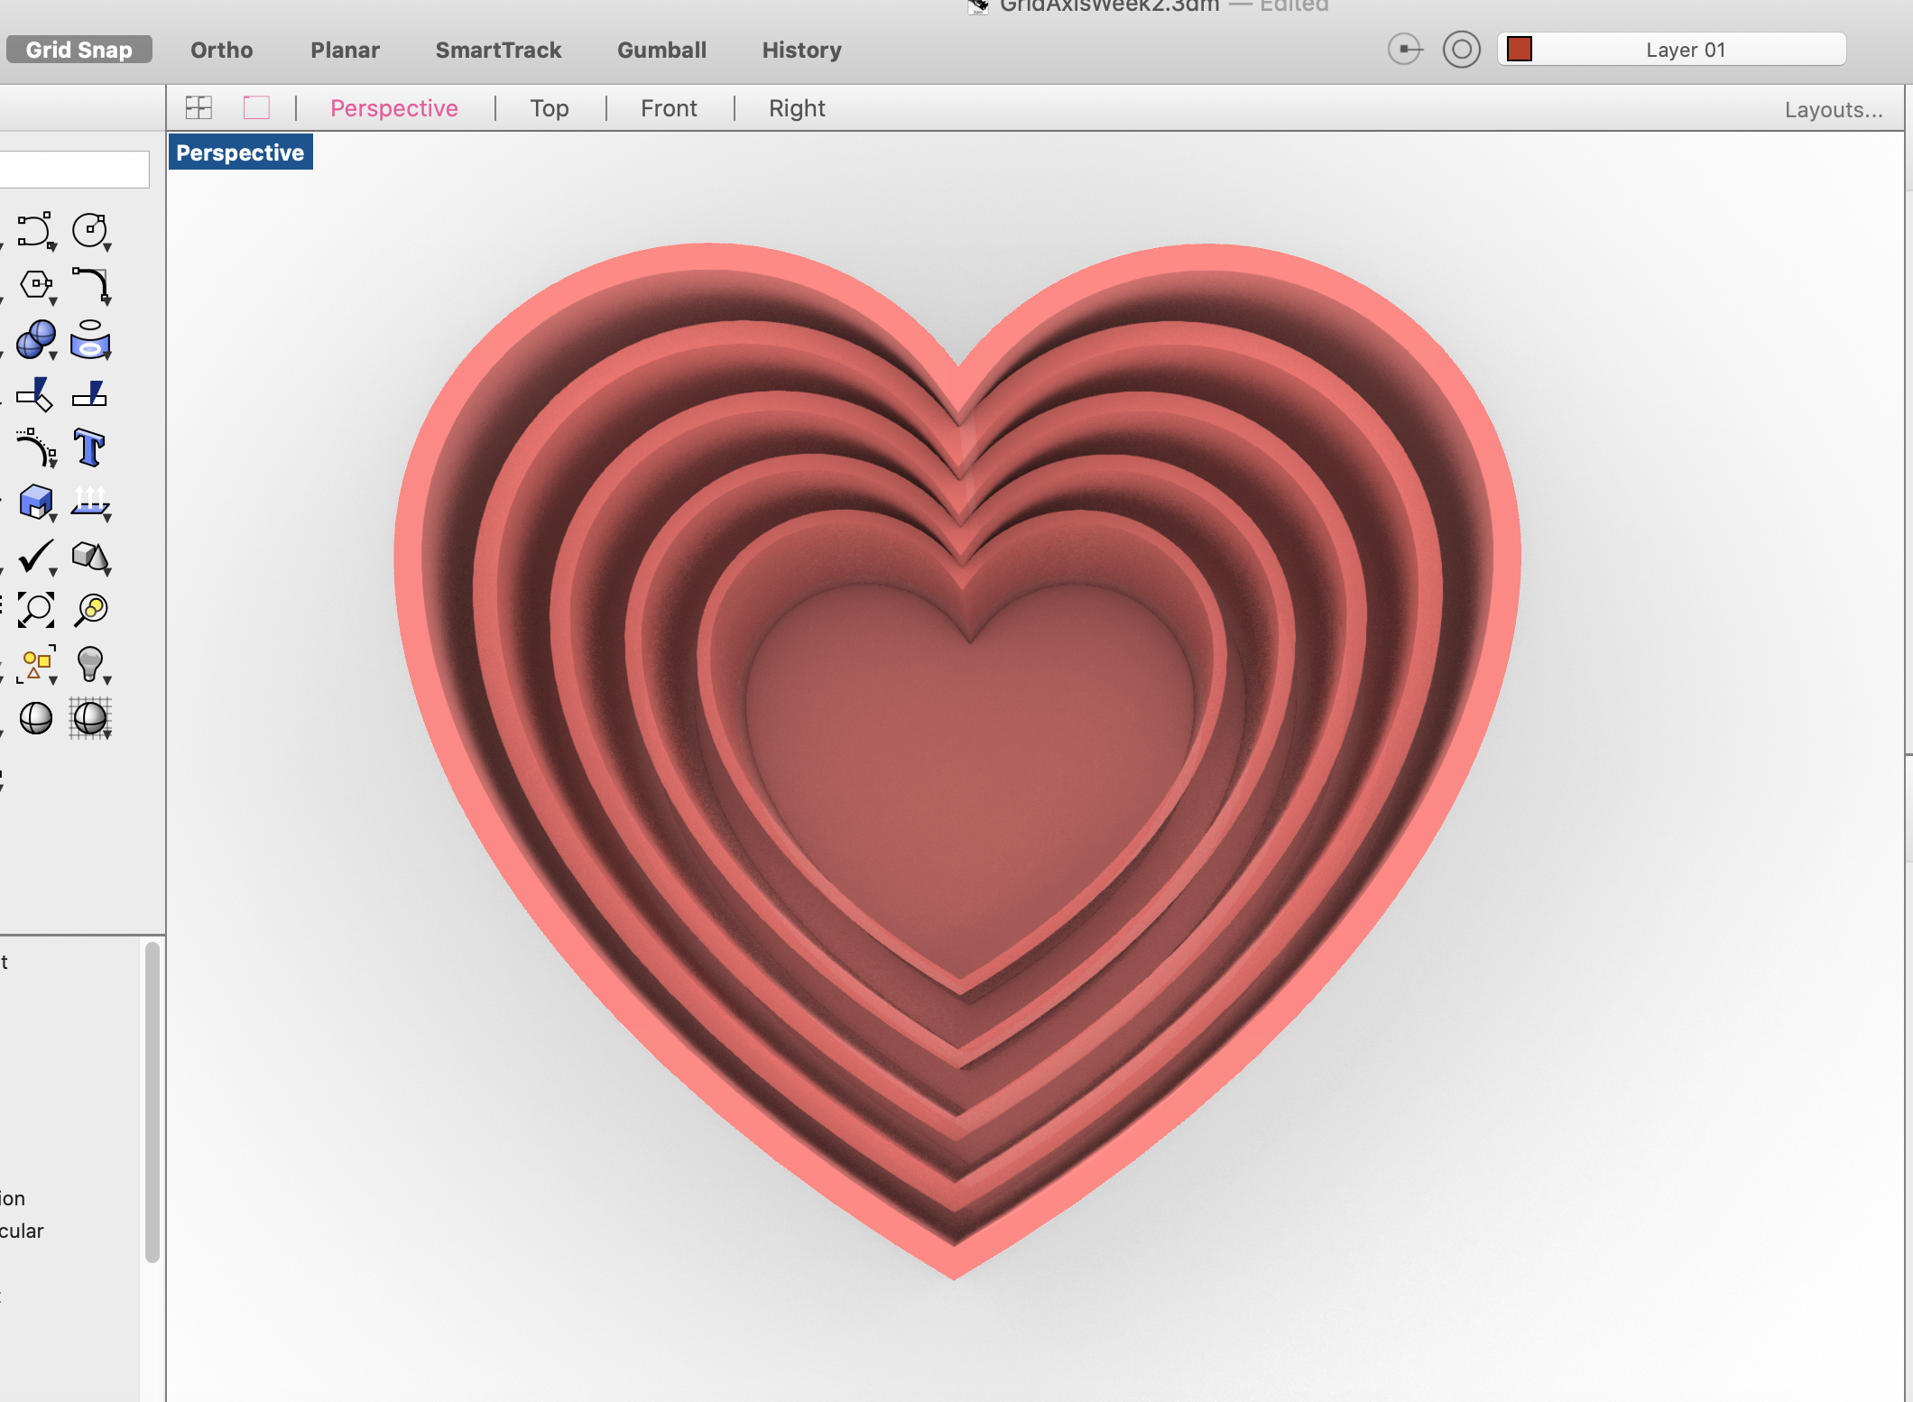
Task: Open the Layouts panel
Action: pos(1833,109)
